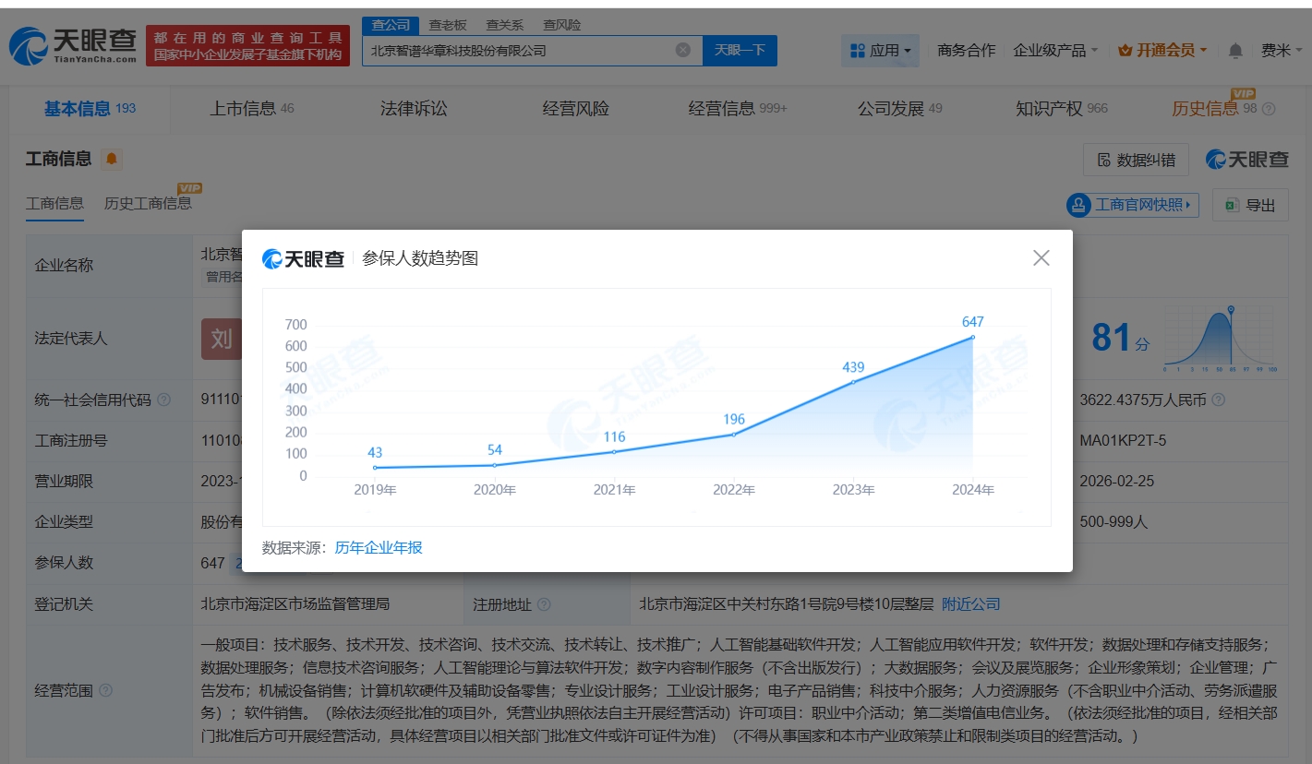Switch to the 查关系 search tab
This screenshot has height=764, width=1312.
click(504, 25)
